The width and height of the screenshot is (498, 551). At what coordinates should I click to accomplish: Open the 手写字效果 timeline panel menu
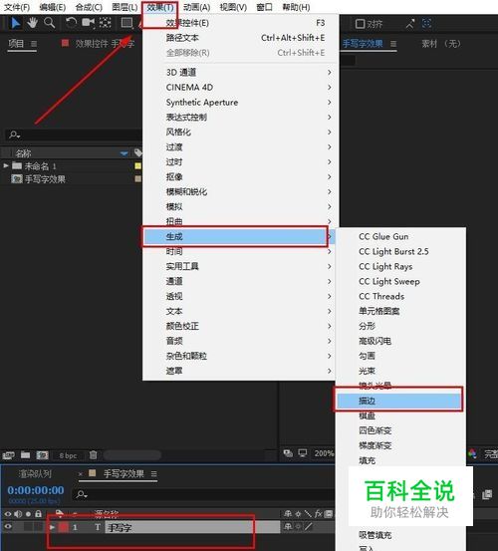(153, 474)
